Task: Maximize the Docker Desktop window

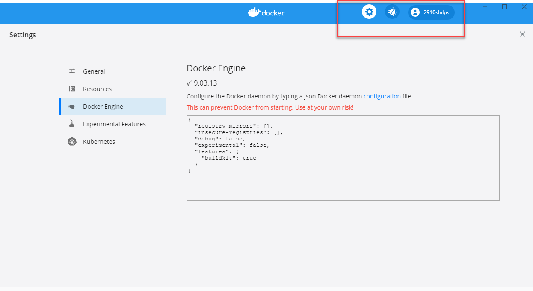Action: tap(504, 6)
